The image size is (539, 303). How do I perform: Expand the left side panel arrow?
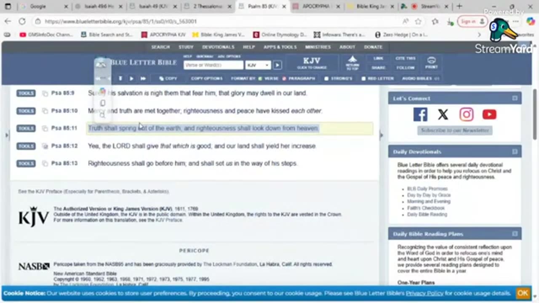6,135
